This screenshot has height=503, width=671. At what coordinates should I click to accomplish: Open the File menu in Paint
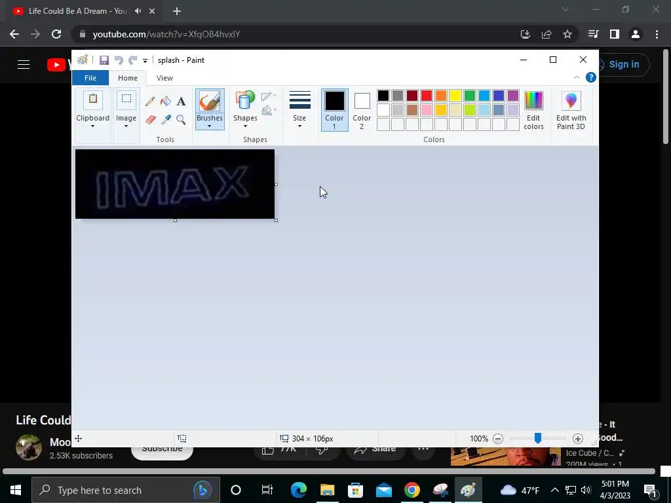(x=90, y=78)
